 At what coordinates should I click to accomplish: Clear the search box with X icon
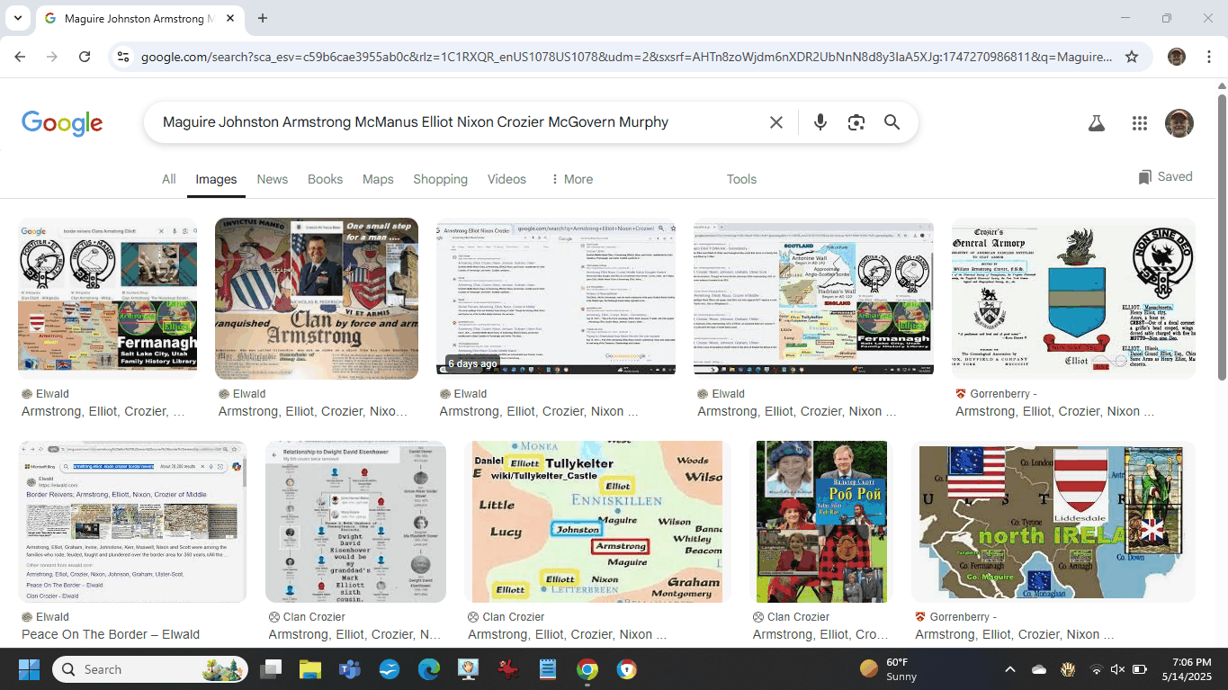tap(776, 122)
